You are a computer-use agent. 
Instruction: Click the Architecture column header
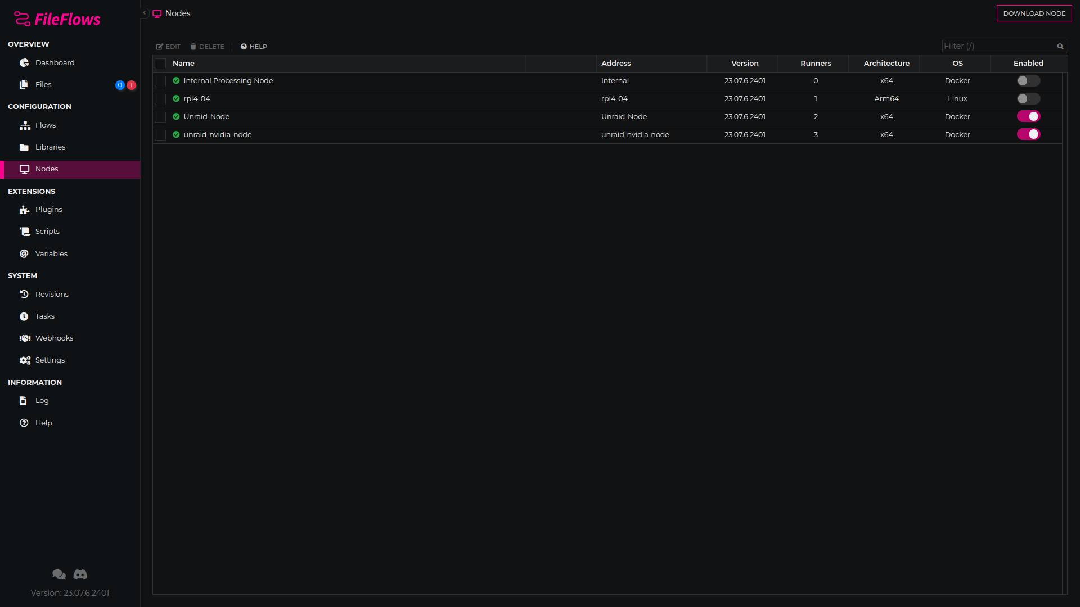click(886, 64)
